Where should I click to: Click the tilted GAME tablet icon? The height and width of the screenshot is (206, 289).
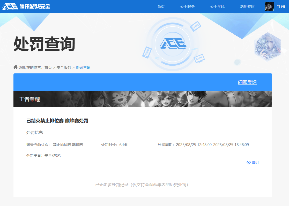[196, 27]
